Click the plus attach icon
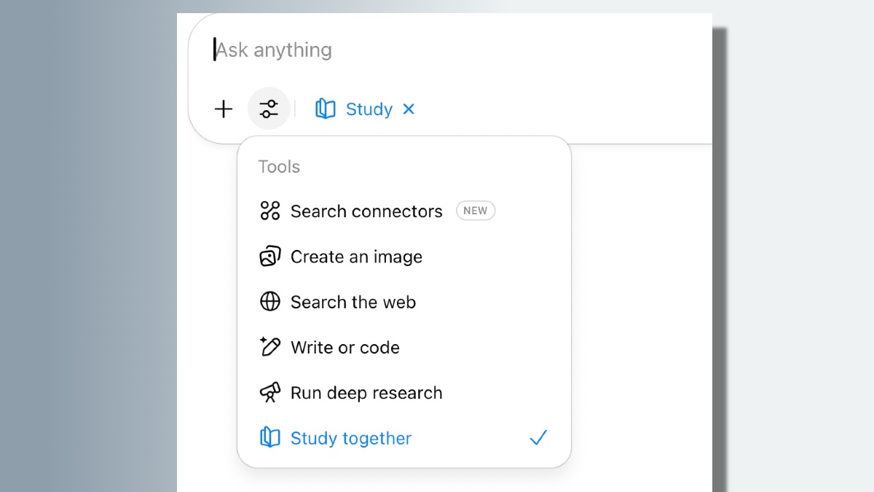The width and height of the screenshot is (874, 492). (224, 109)
